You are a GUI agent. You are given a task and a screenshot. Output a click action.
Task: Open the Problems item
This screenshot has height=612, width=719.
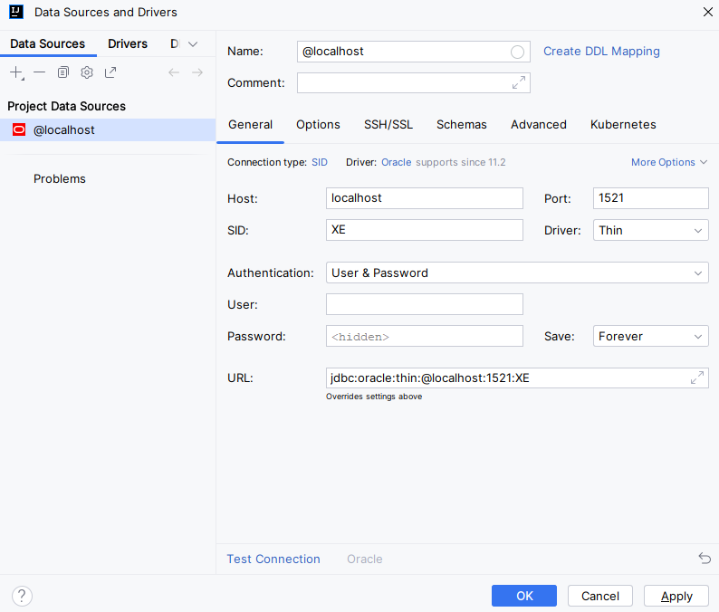[60, 178]
